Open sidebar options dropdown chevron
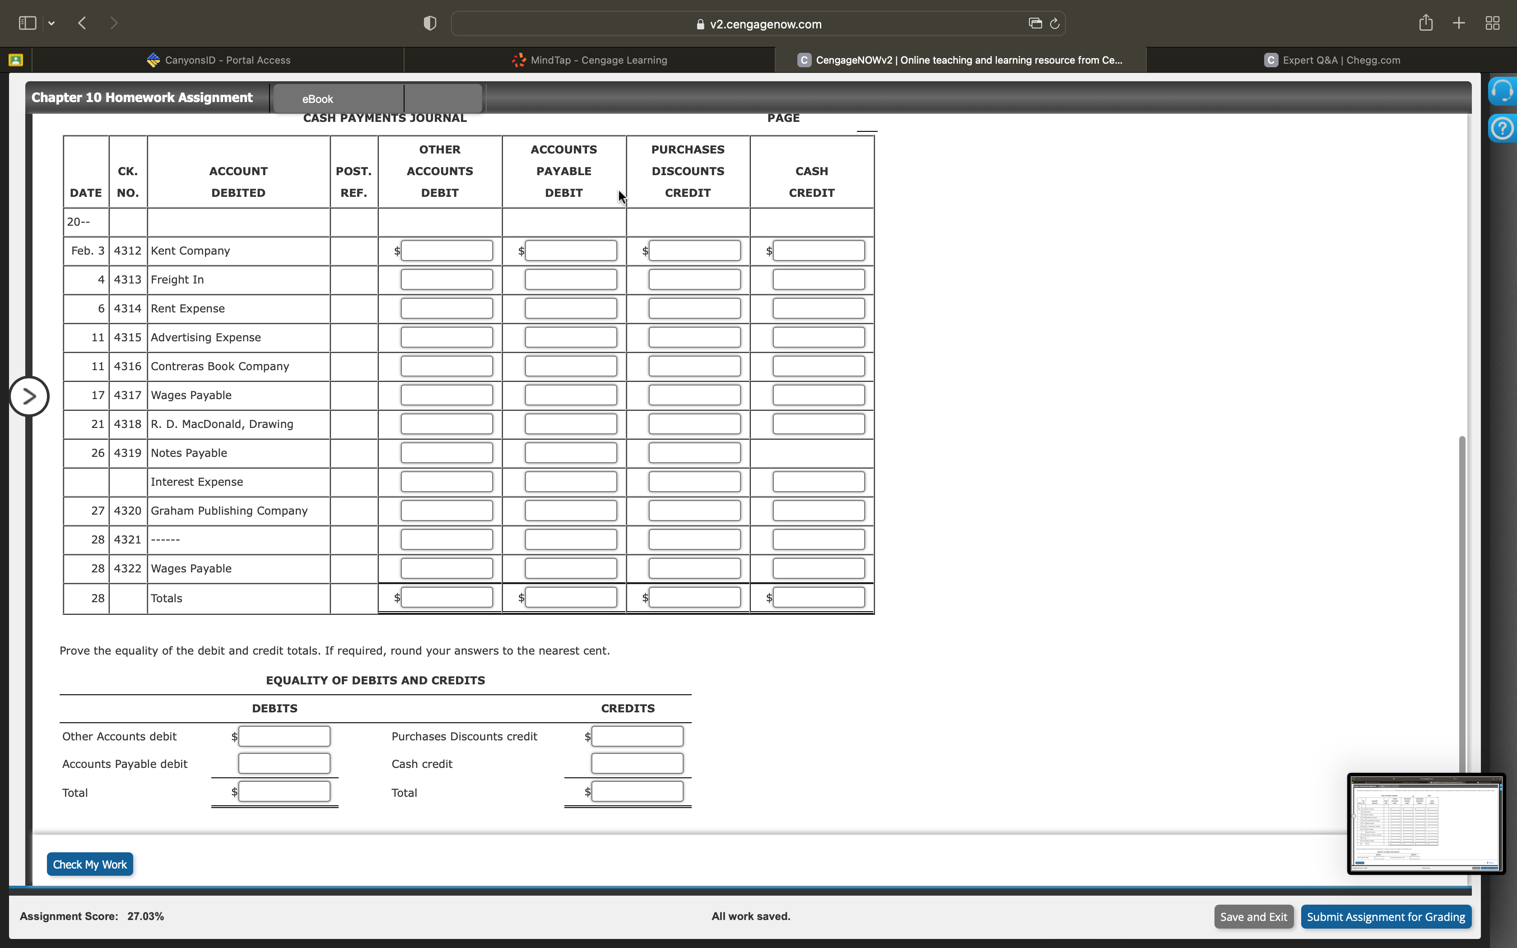This screenshot has height=948, width=1517. point(51,23)
